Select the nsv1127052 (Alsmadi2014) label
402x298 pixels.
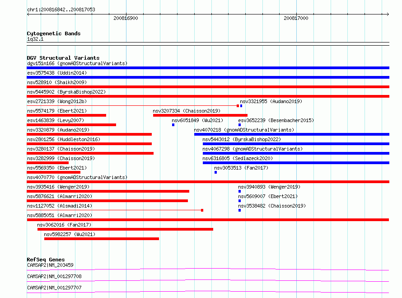click(x=60, y=206)
